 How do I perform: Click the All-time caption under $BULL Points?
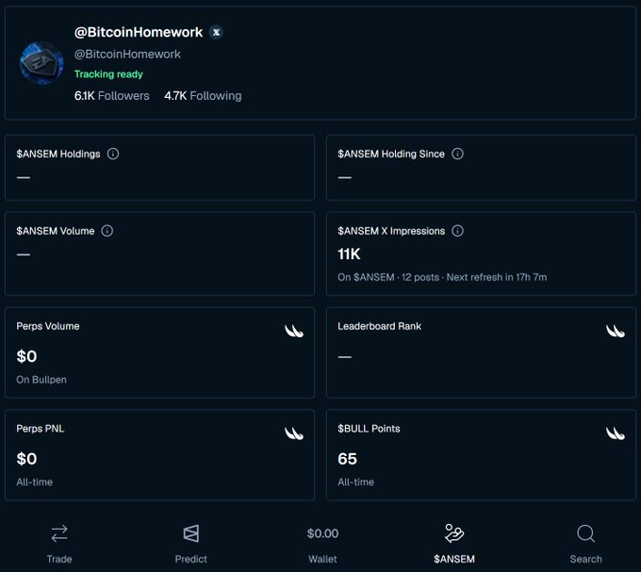(x=355, y=482)
